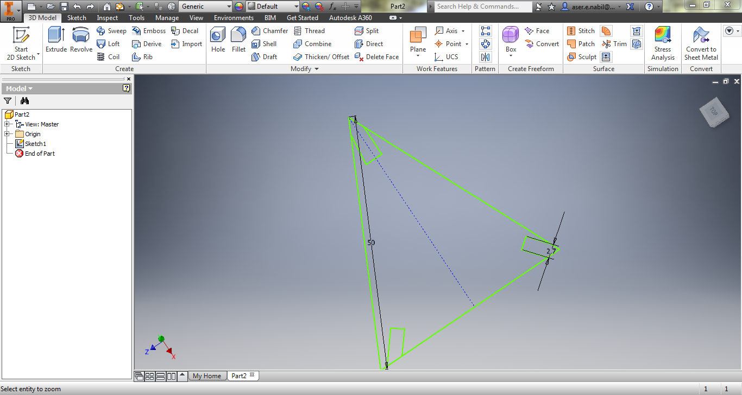Save the file from quick access toolbar
The width and height of the screenshot is (742, 395).
click(x=64, y=7)
